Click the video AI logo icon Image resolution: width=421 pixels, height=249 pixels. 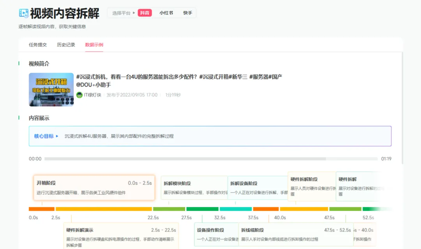pyautogui.click(x=24, y=13)
